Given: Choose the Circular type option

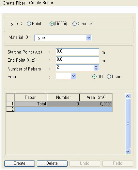Looking at the screenshot, I should (x=74, y=23).
